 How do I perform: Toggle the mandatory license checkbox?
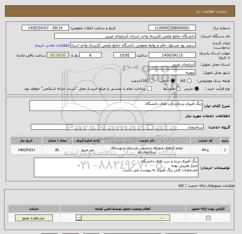tap(208, 218)
